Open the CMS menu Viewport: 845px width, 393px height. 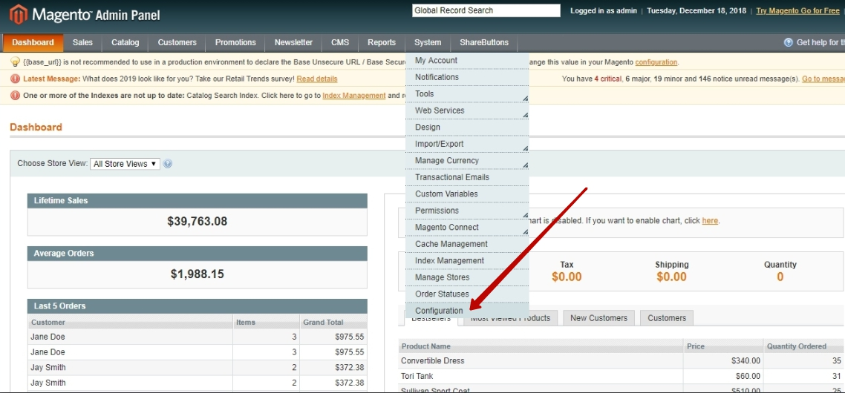(340, 42)
